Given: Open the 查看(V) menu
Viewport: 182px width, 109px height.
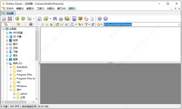Looking at the screenshot, I should coord(30,8).
